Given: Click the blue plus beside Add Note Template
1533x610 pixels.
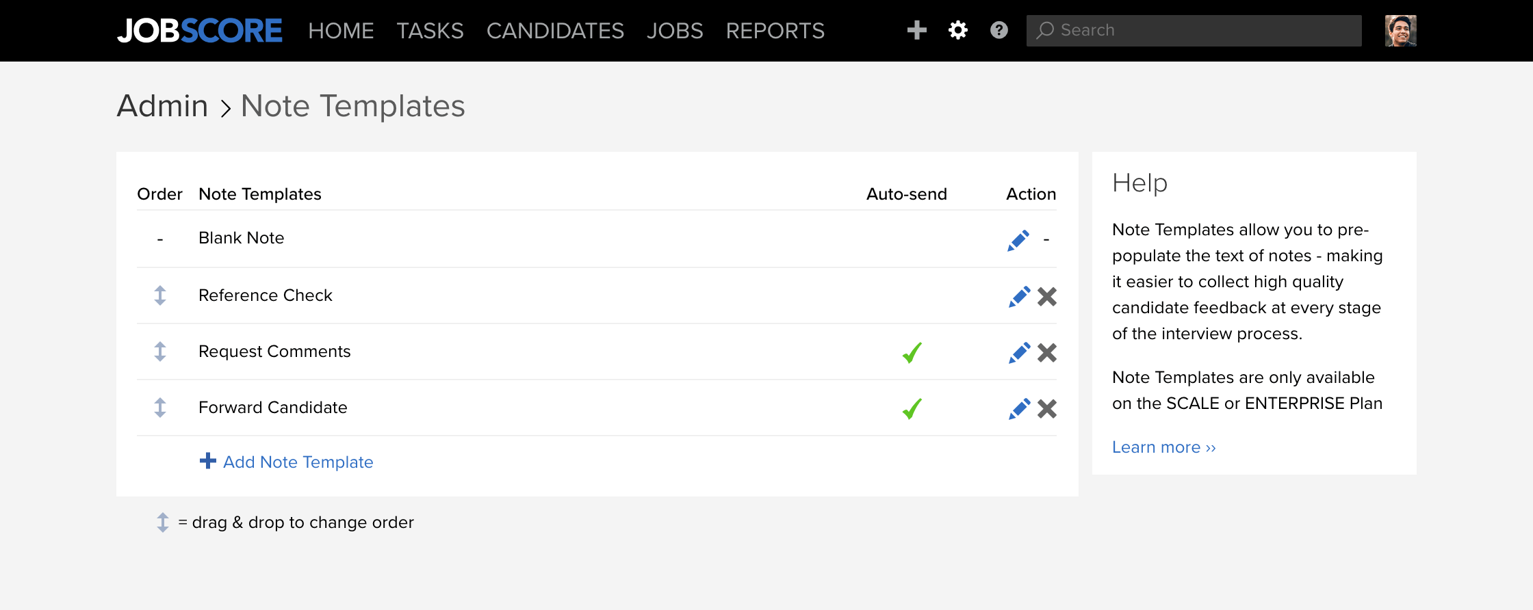Looking at the screenshot, I should (208, 461).
